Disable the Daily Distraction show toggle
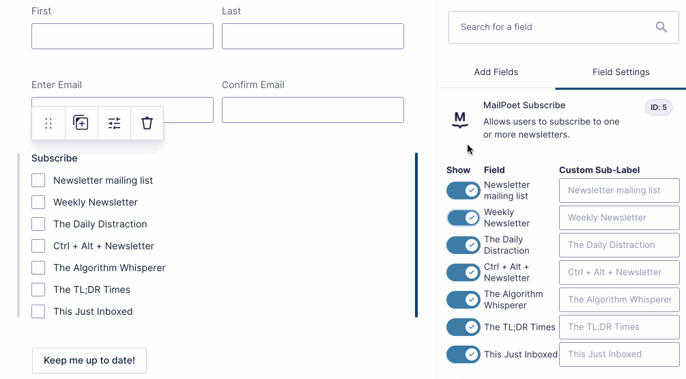Viewport: 686px width, 379px height. click(463, 245)
